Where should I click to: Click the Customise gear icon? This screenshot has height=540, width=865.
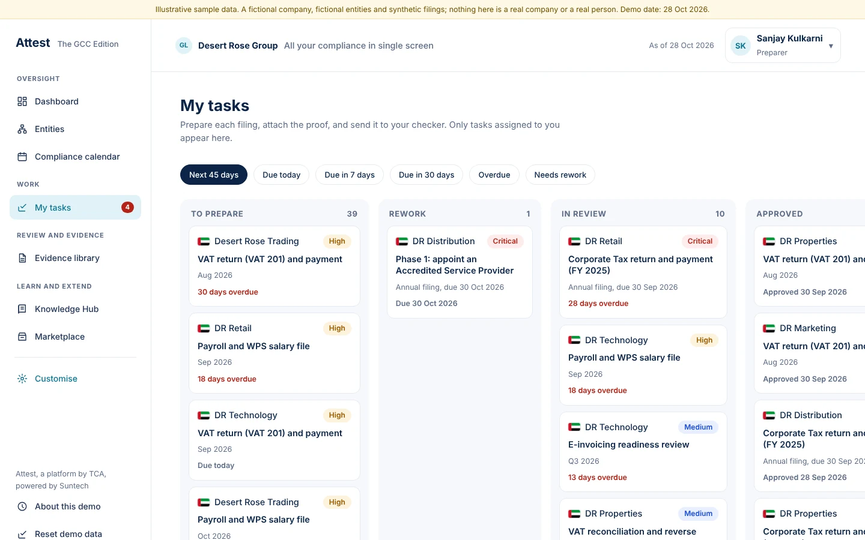pos(22,379)
